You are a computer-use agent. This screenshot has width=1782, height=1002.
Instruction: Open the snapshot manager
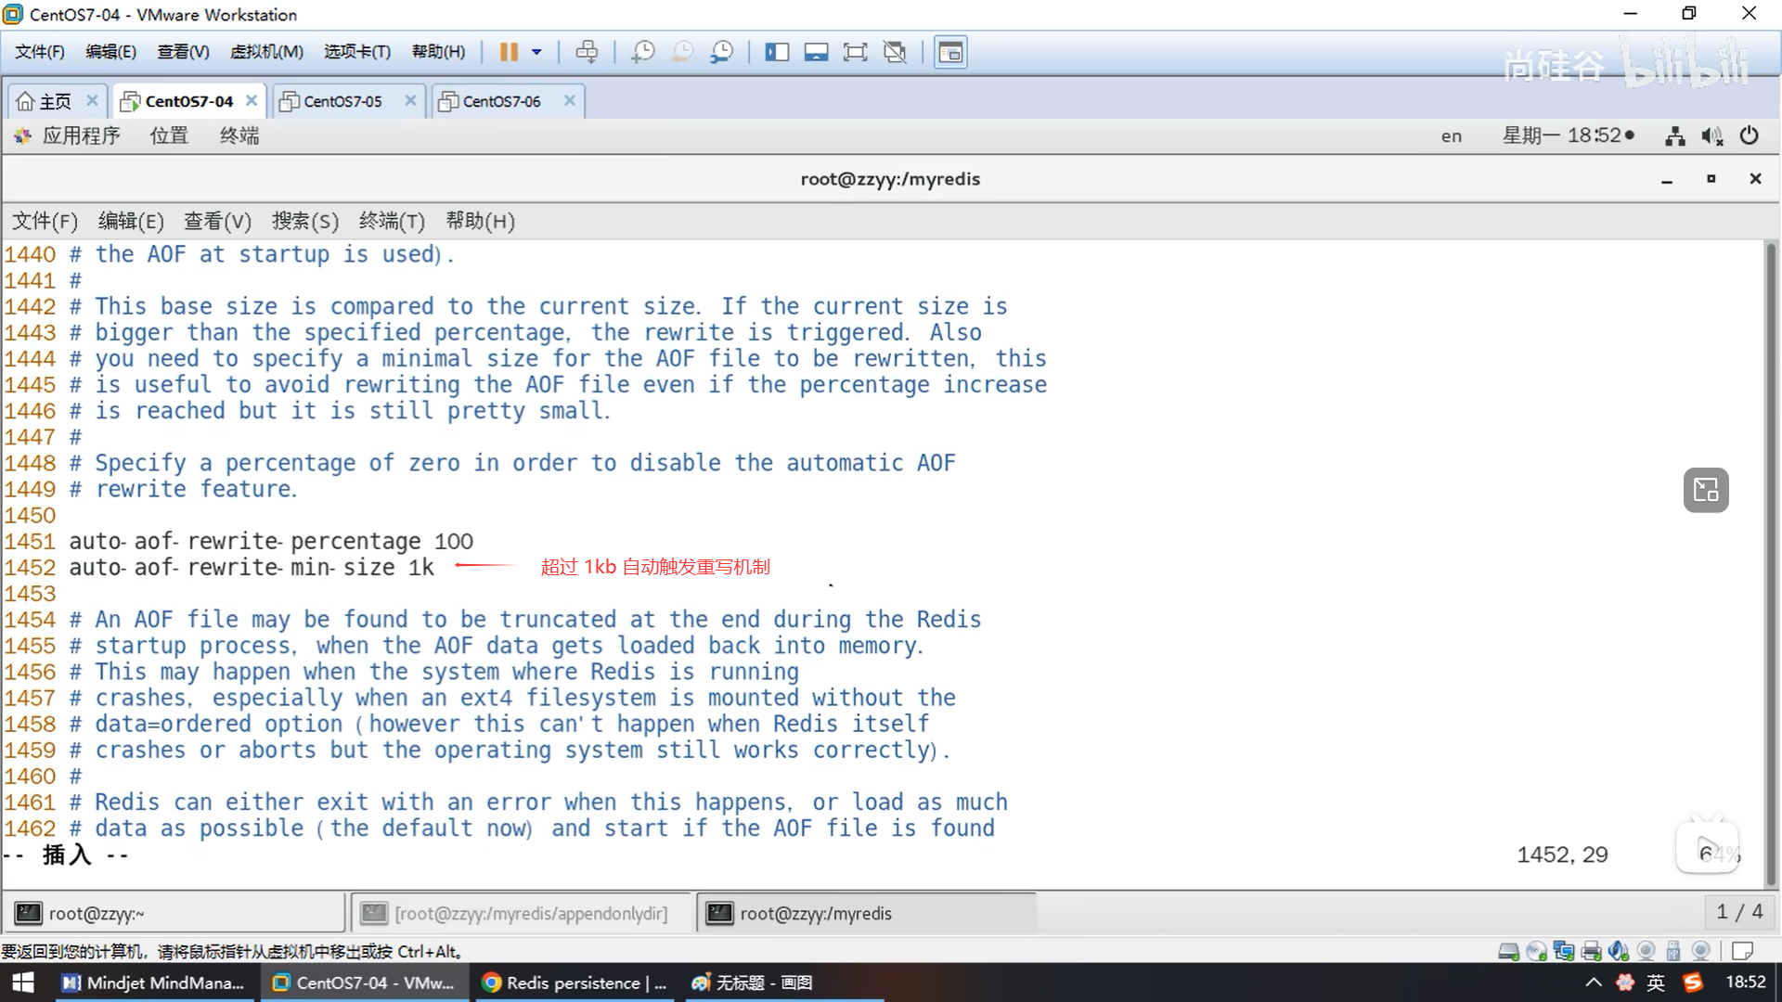(721, 52)
